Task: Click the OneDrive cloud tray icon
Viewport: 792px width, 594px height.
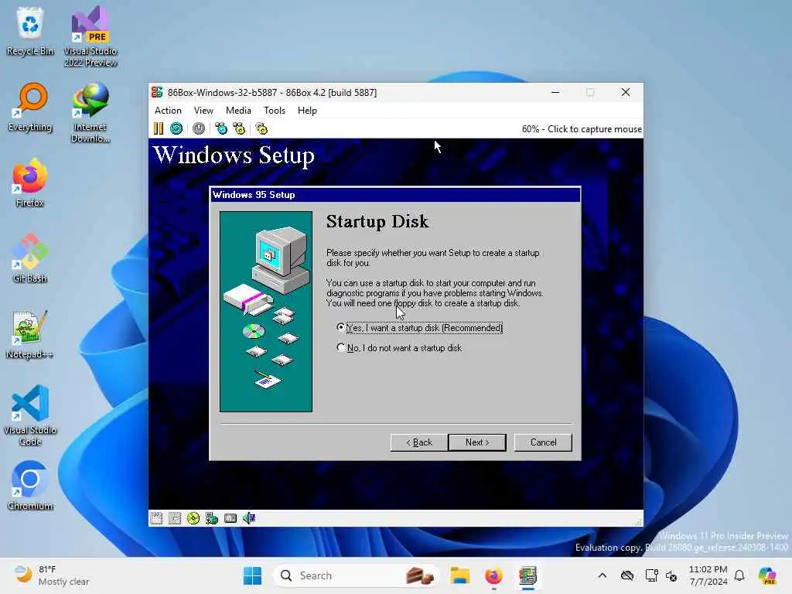Action: [626, 575]
